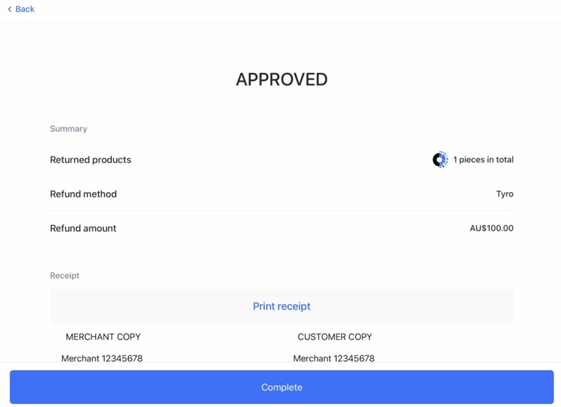Tap the Refund method label
This screenshot has width=561, height=407.
[83, 194]
